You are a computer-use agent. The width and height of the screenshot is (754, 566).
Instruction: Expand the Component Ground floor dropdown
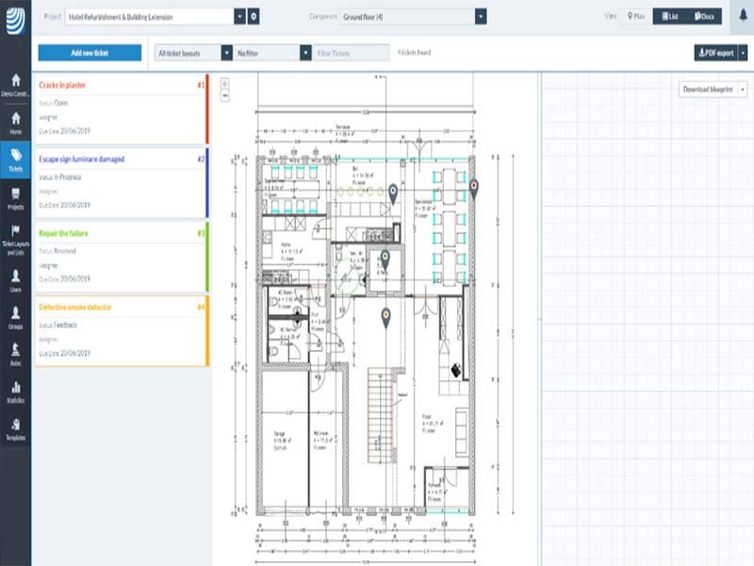tap(481, 17)
